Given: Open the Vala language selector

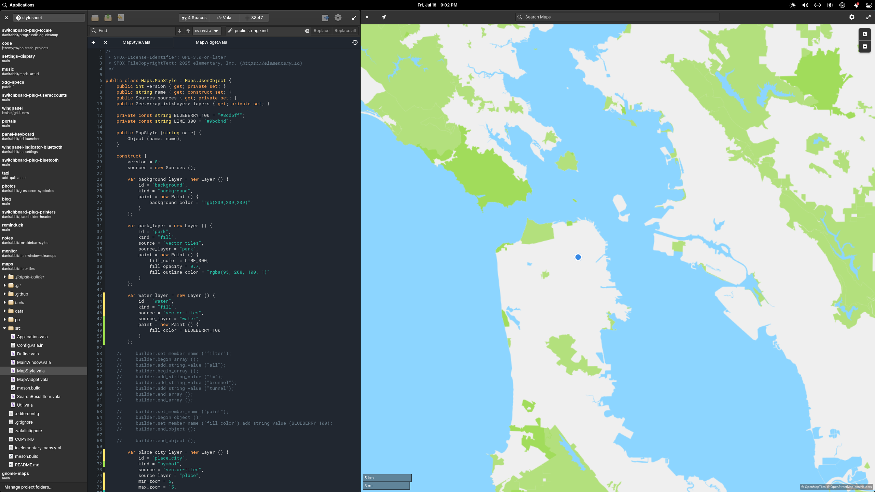Looking at the screenshot, I should point(224,18).
